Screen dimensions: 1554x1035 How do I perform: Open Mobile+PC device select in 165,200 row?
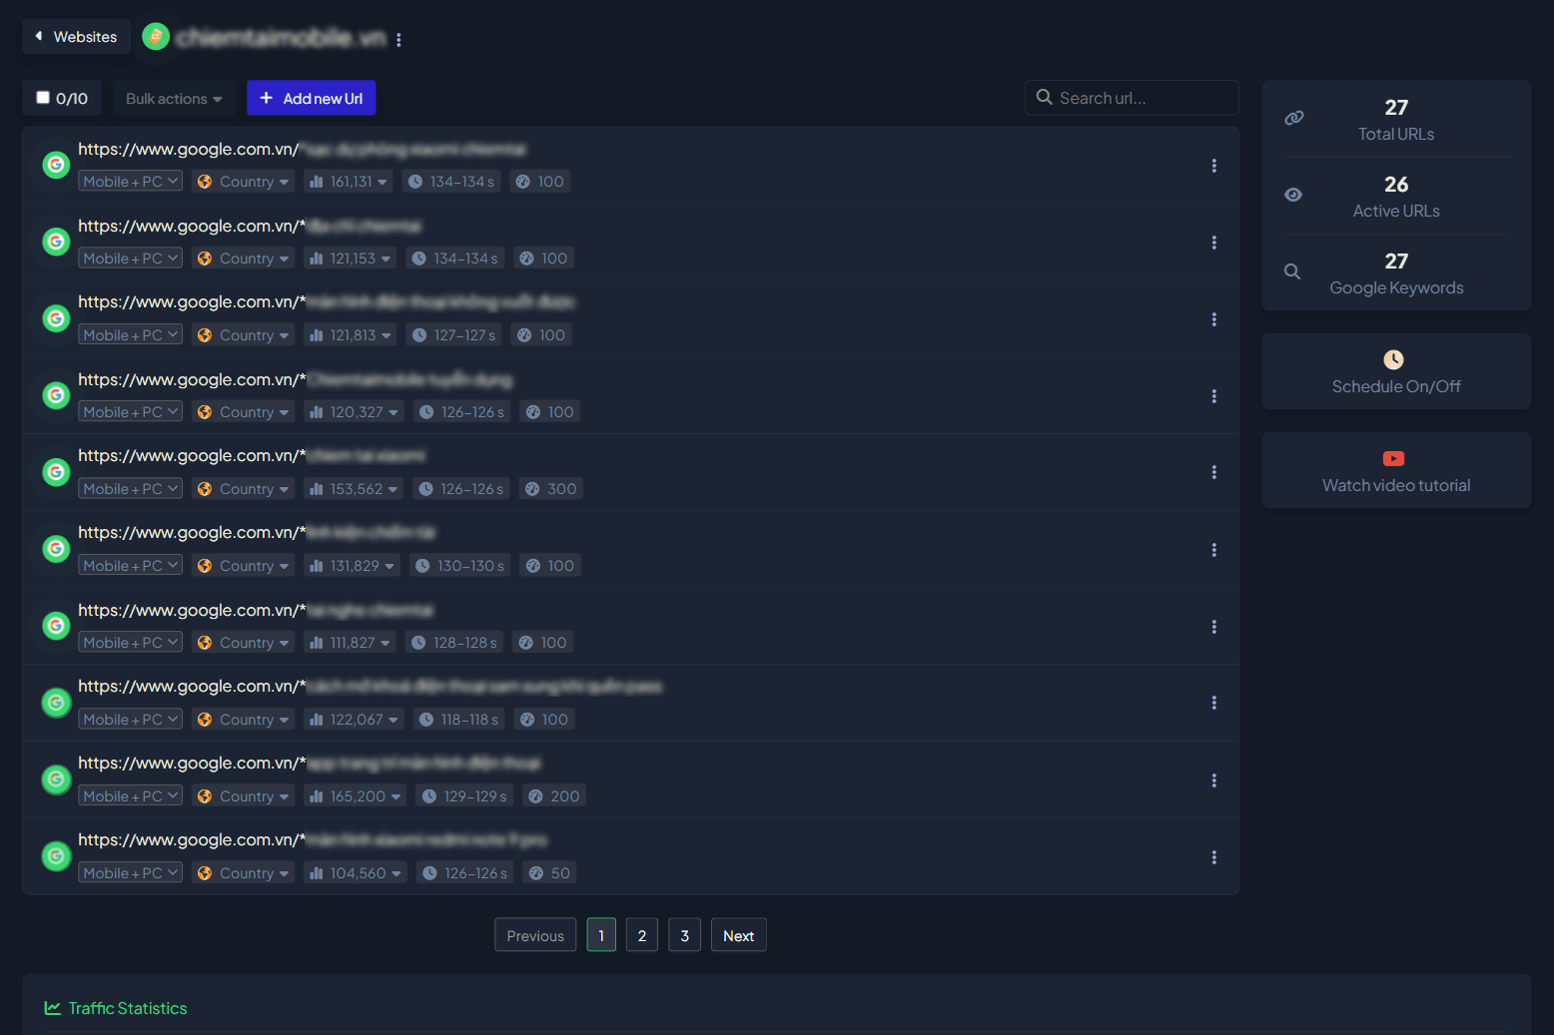pyautogui.click(x=131, y=795)
